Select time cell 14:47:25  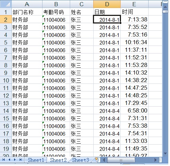pos(134,88)
